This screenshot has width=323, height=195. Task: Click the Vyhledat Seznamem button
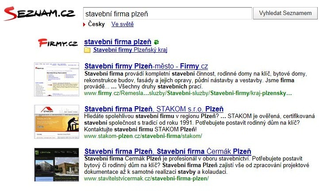click(285, 13)
